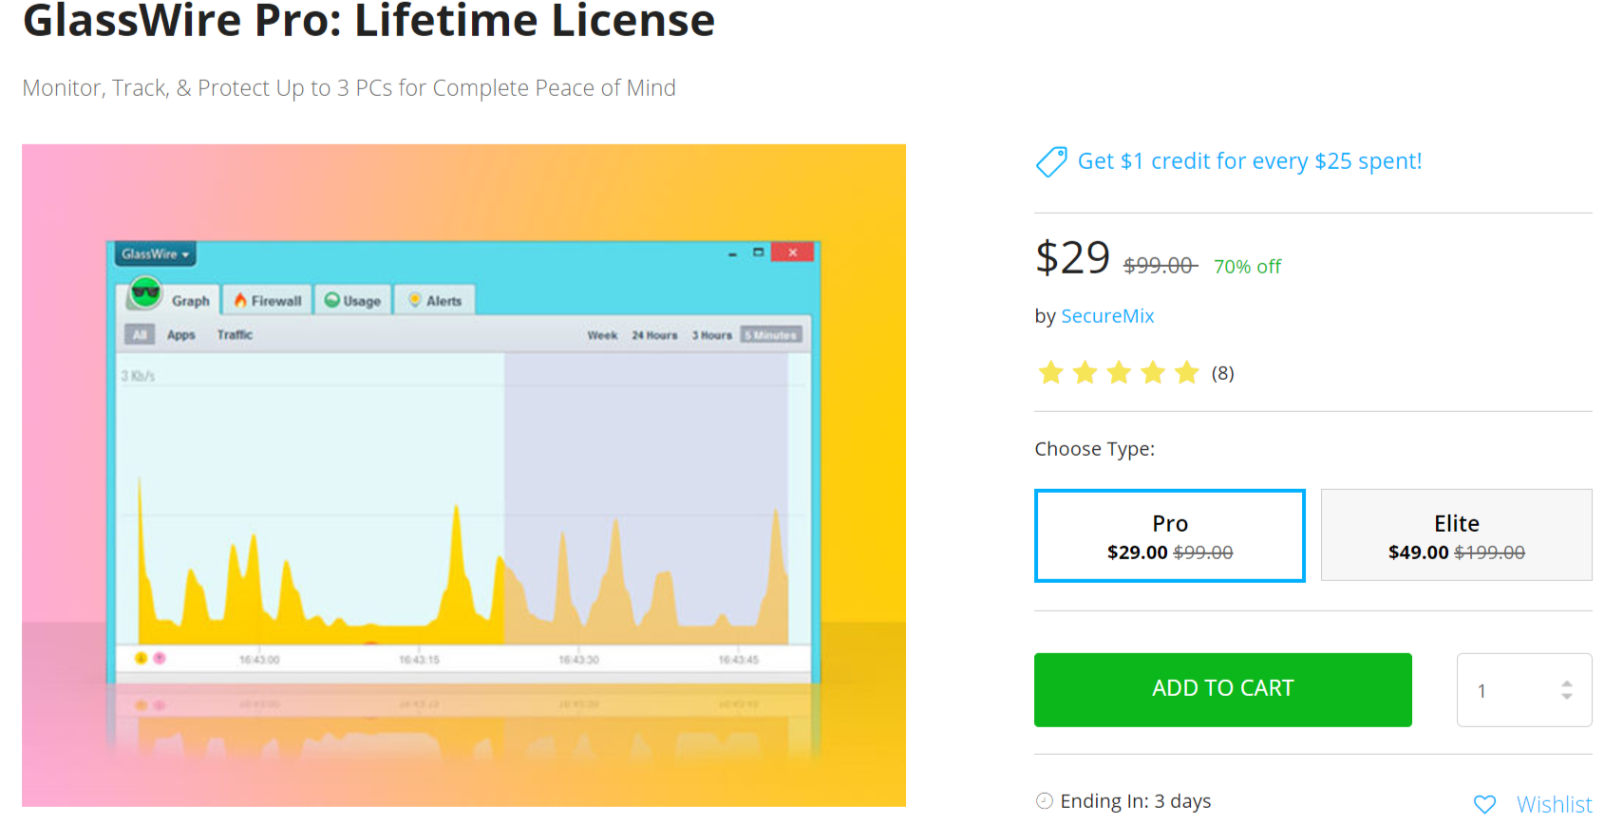Click the price tag credit icon
This screenshot has height=825, width=1623.
point(1051,162)
